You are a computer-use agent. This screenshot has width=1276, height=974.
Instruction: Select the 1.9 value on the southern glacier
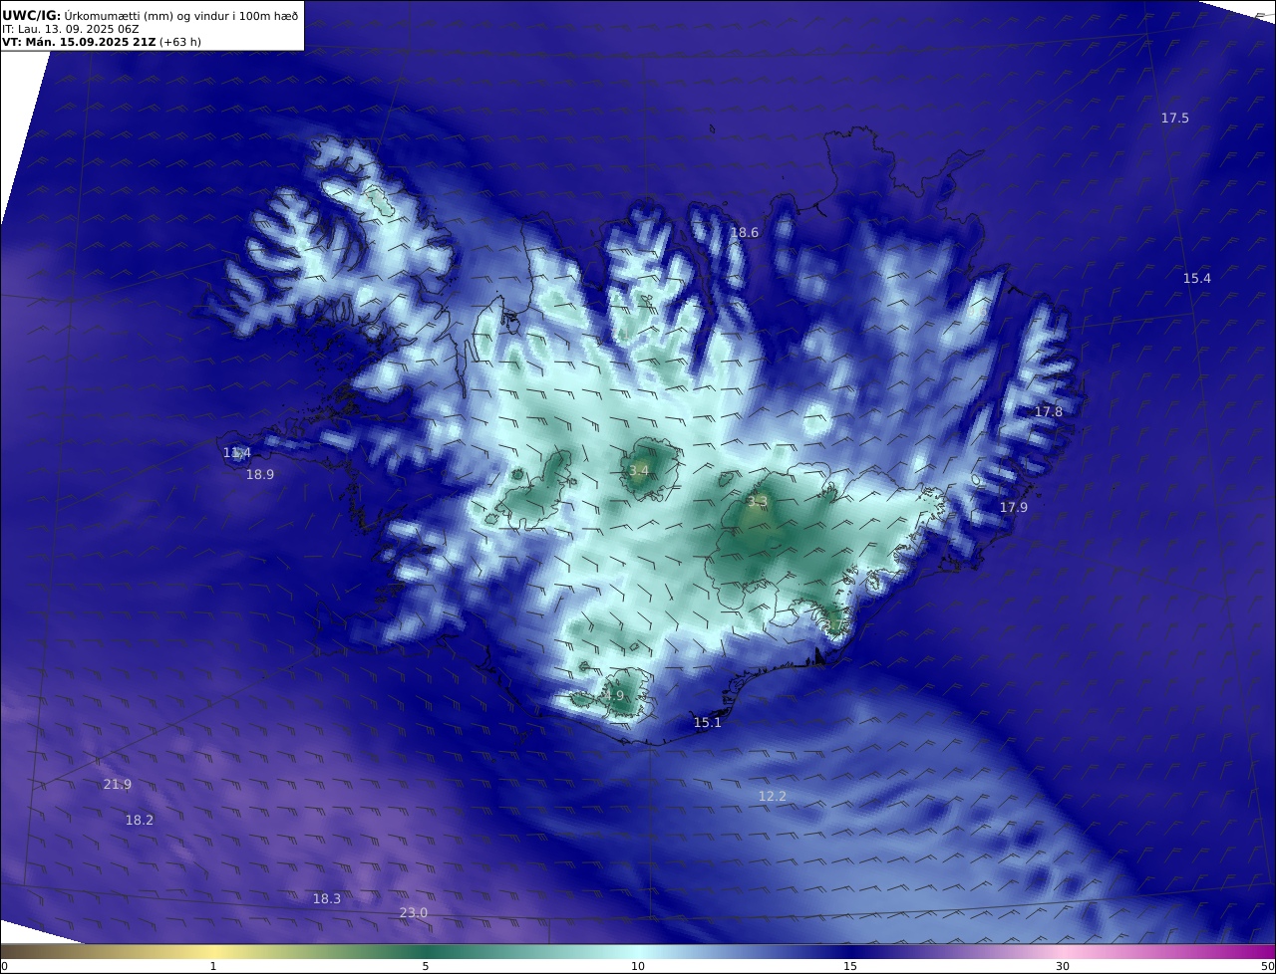(x=613, y=696)
